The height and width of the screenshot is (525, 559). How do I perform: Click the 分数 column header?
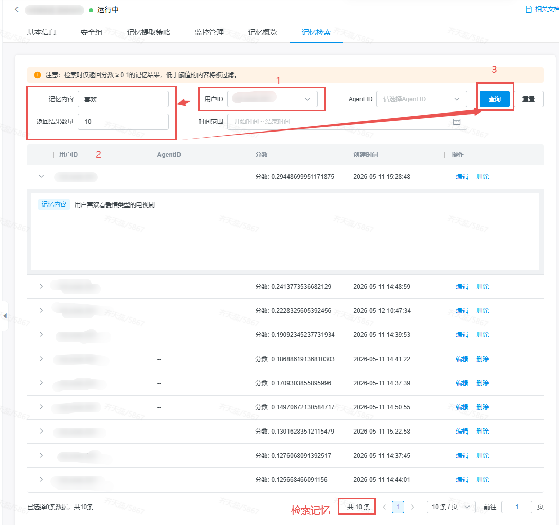(261, 155)
